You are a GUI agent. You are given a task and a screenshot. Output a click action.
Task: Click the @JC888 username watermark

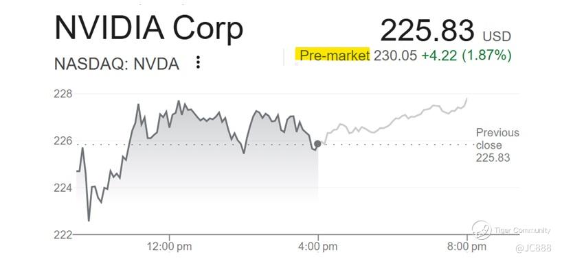[533, 248]
